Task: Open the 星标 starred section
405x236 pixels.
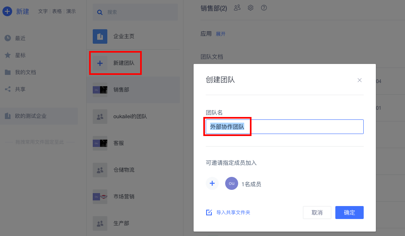Action: coord(20,55)
